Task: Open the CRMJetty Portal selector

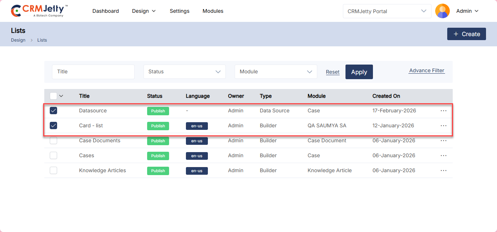Action: pyautogui.click(x=386, y=11)
